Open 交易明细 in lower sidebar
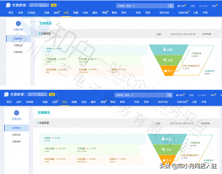This screenshot has height=174, width=222. coord(16,142)
